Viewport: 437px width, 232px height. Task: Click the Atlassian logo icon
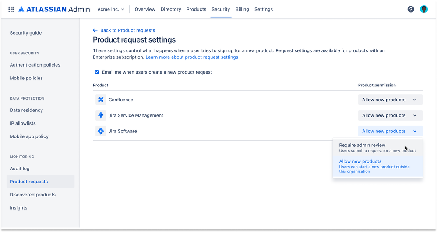(x=21, y=9)
